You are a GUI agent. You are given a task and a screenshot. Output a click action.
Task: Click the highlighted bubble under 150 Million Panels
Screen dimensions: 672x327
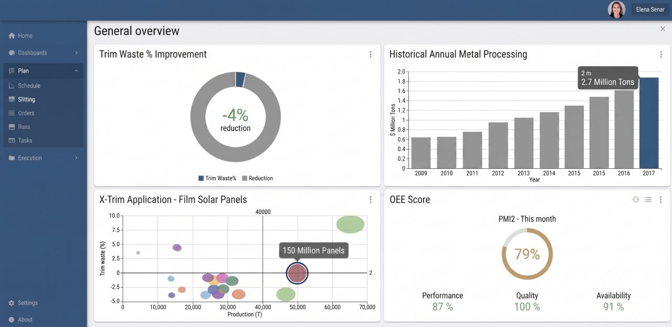click(x=297, y=273)
